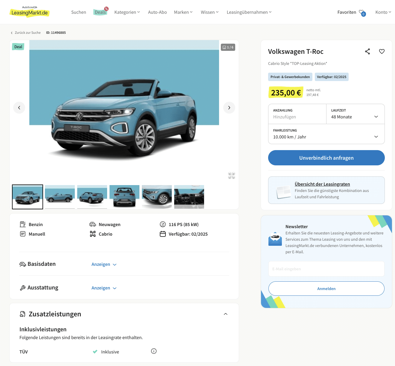The height and width of the screenshot is (366, 395).
Task: Select first thumbnail front-side view
Action: 28,197
